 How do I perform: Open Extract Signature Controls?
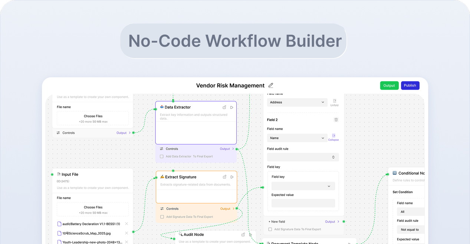(170, 209)
